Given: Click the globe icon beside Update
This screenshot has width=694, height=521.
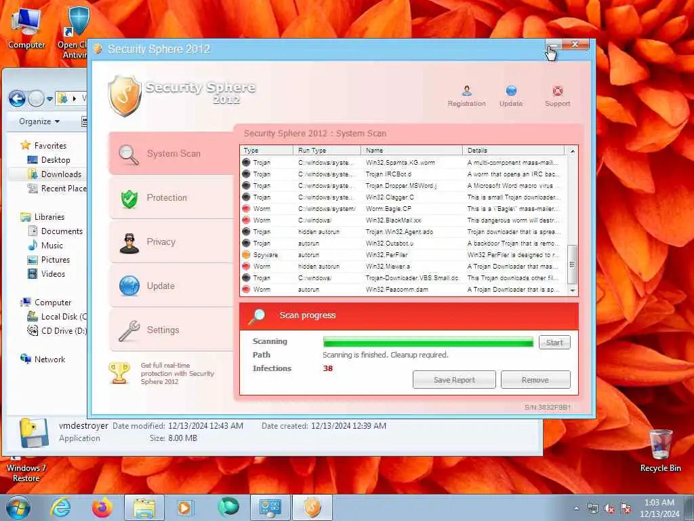Looking at the screenshot, I should (x=129, y=286).
